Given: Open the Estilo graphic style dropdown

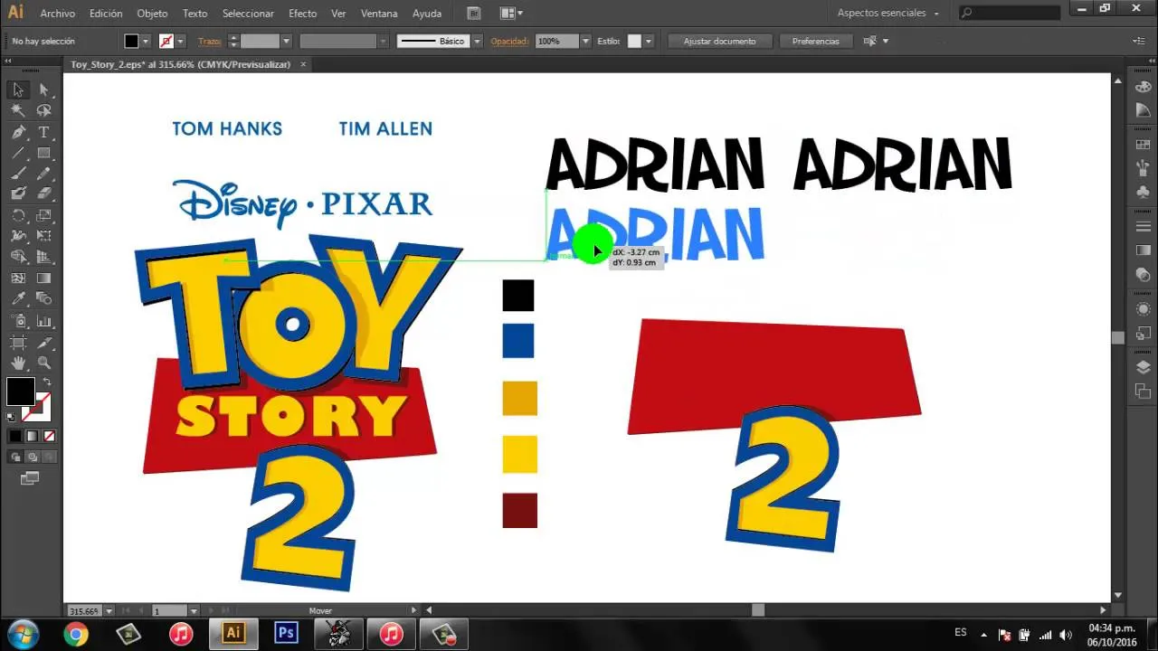Looking at the screenshot, I should 648,41.
